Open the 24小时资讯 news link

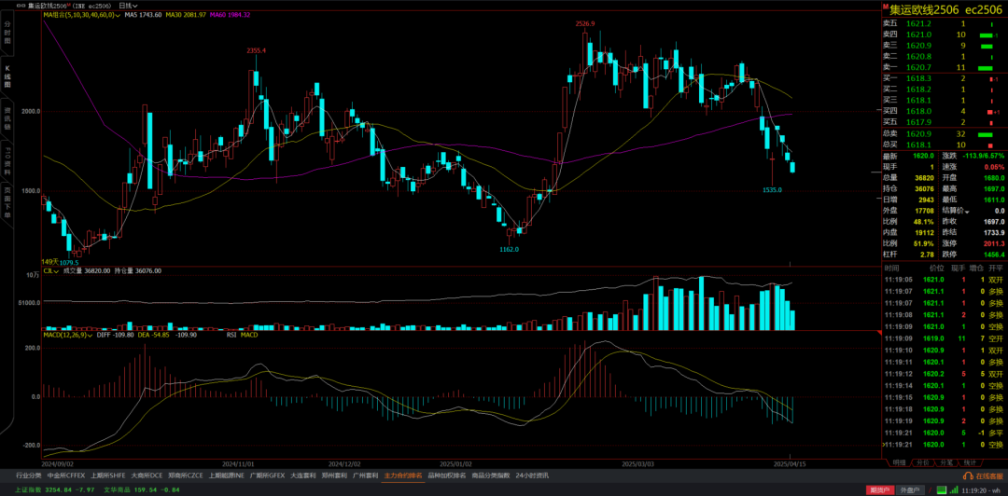pos(533,475)
